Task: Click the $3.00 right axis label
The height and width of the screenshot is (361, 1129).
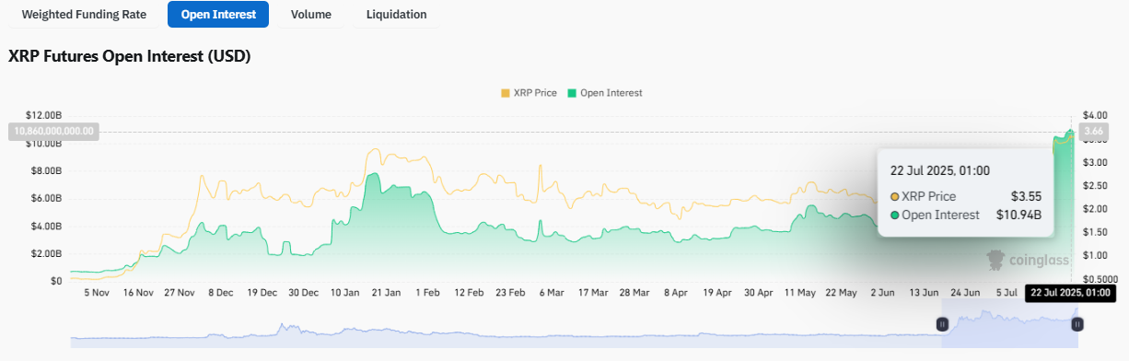Action: [x=1095, y=163]
